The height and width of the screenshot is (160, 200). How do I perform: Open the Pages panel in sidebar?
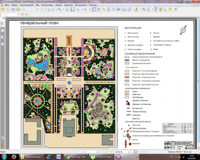tap(3, 31)
